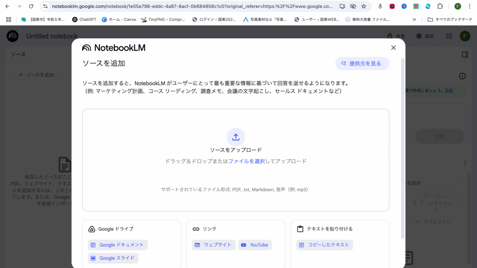
Task: Collapse panel with sidebar toggle icon
Action: click(465, 55)
